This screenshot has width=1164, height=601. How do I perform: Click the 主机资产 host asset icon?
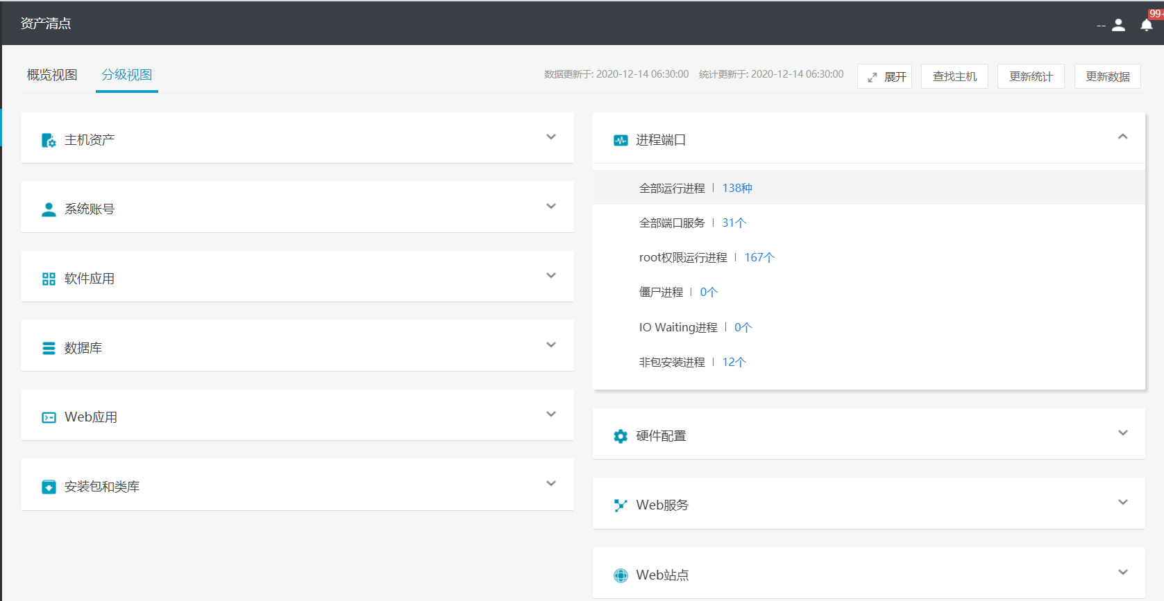point(49,140)
